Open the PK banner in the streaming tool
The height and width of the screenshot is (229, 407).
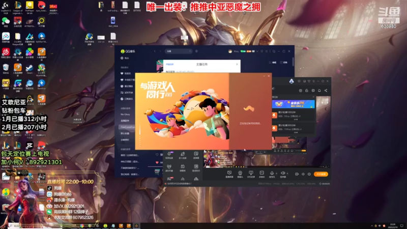[294, 104]
